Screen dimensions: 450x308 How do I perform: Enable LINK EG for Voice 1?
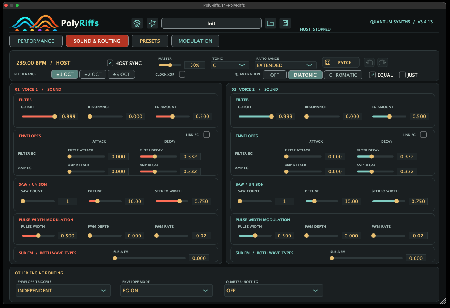207,134
